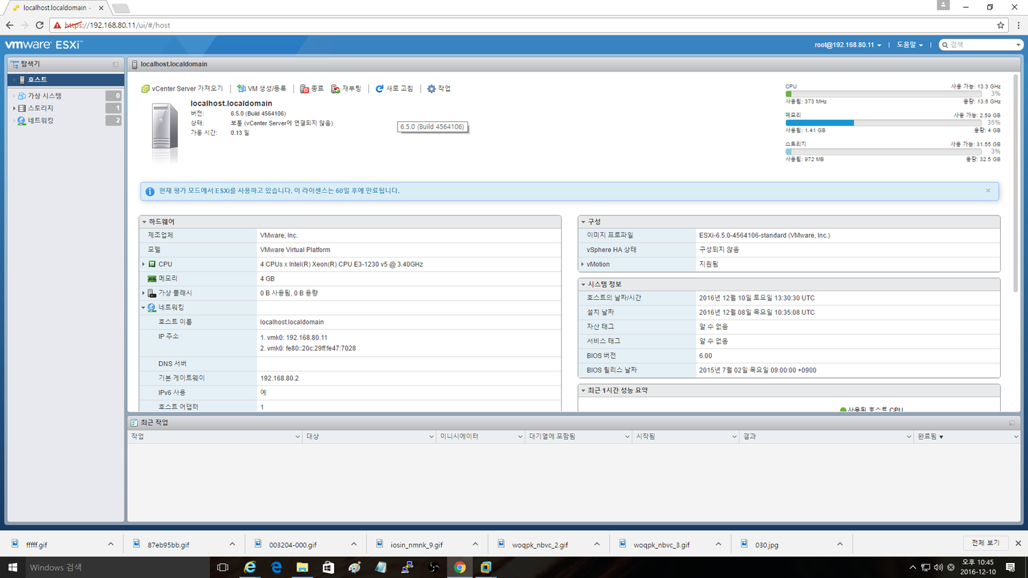This screenshot has height=578, width=1028.
Task: Collapse the 최근 1시간 성능 요약 panel
Action: 583,390
